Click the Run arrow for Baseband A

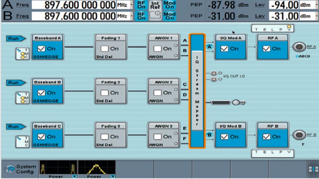point(16,38)
